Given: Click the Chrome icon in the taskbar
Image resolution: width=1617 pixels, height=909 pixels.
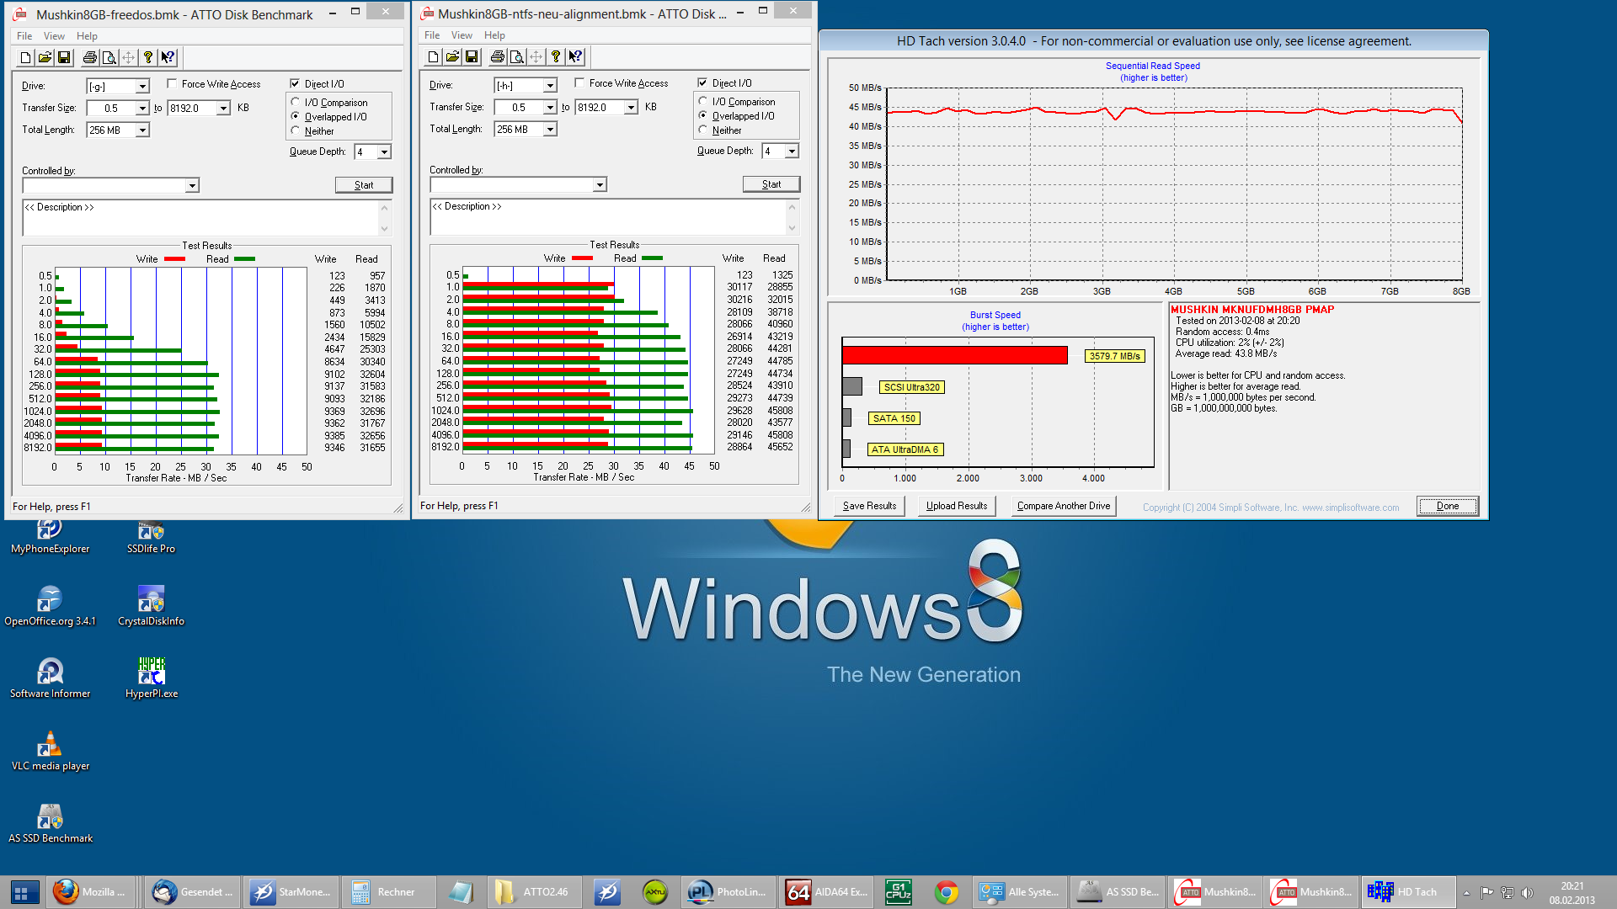Looking at the screenshot, I should pos(946,892).
